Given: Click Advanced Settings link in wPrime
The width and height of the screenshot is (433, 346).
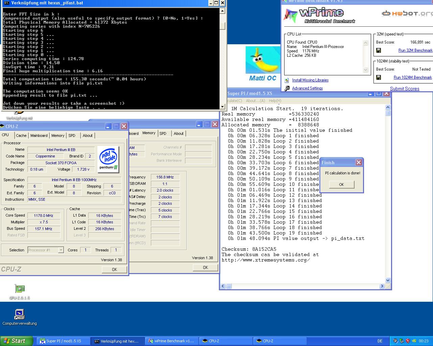Looking at the screenshot, I should (307, 88).
